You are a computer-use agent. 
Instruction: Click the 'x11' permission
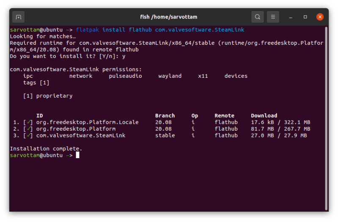(x=203, y=76)
